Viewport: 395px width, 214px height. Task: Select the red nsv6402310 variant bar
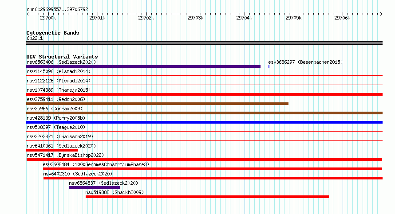(x=213, y=178)
